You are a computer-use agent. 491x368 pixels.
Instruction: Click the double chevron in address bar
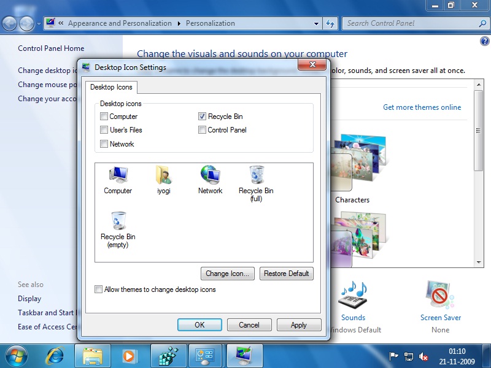pyautogui.click(x=61, y=23)
